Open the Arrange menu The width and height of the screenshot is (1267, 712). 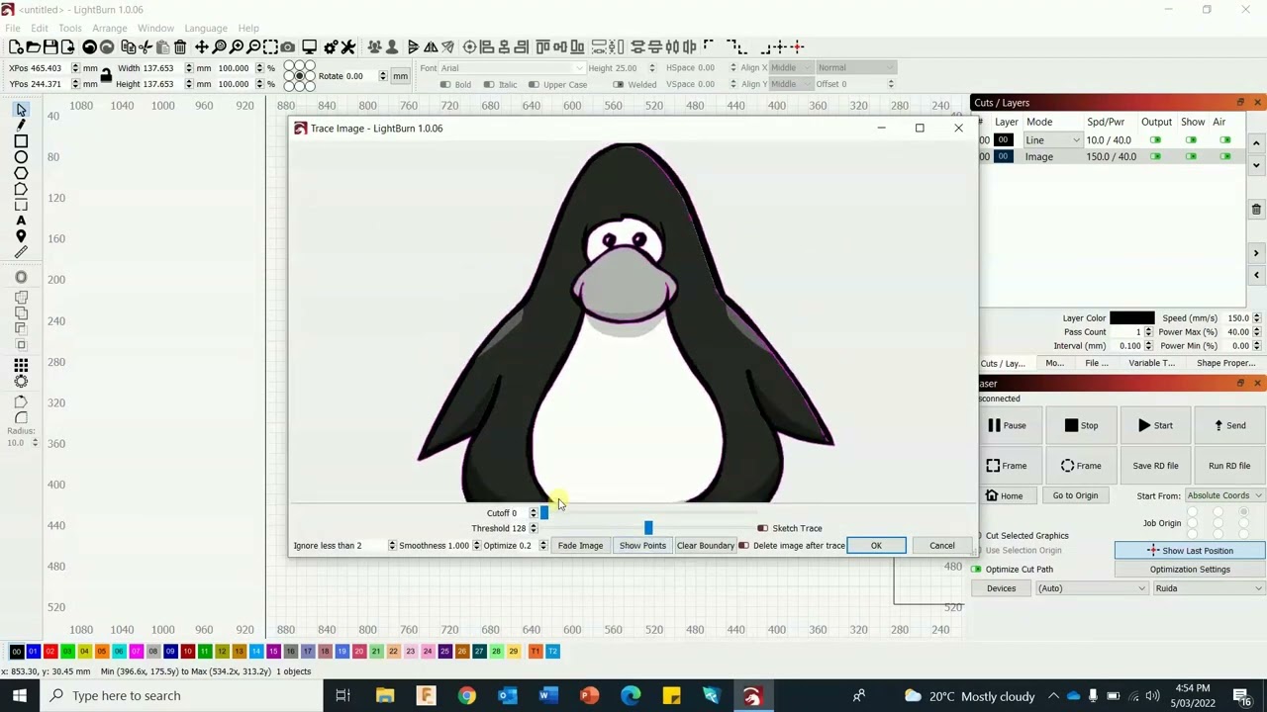tap(110, 28)
